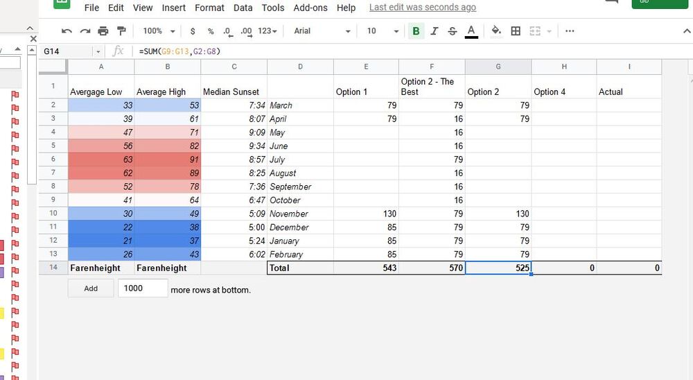This screenshot has width=693, height=380.
Task: Open more toolbar options via three dots
Action: click(x=570, y=31)
